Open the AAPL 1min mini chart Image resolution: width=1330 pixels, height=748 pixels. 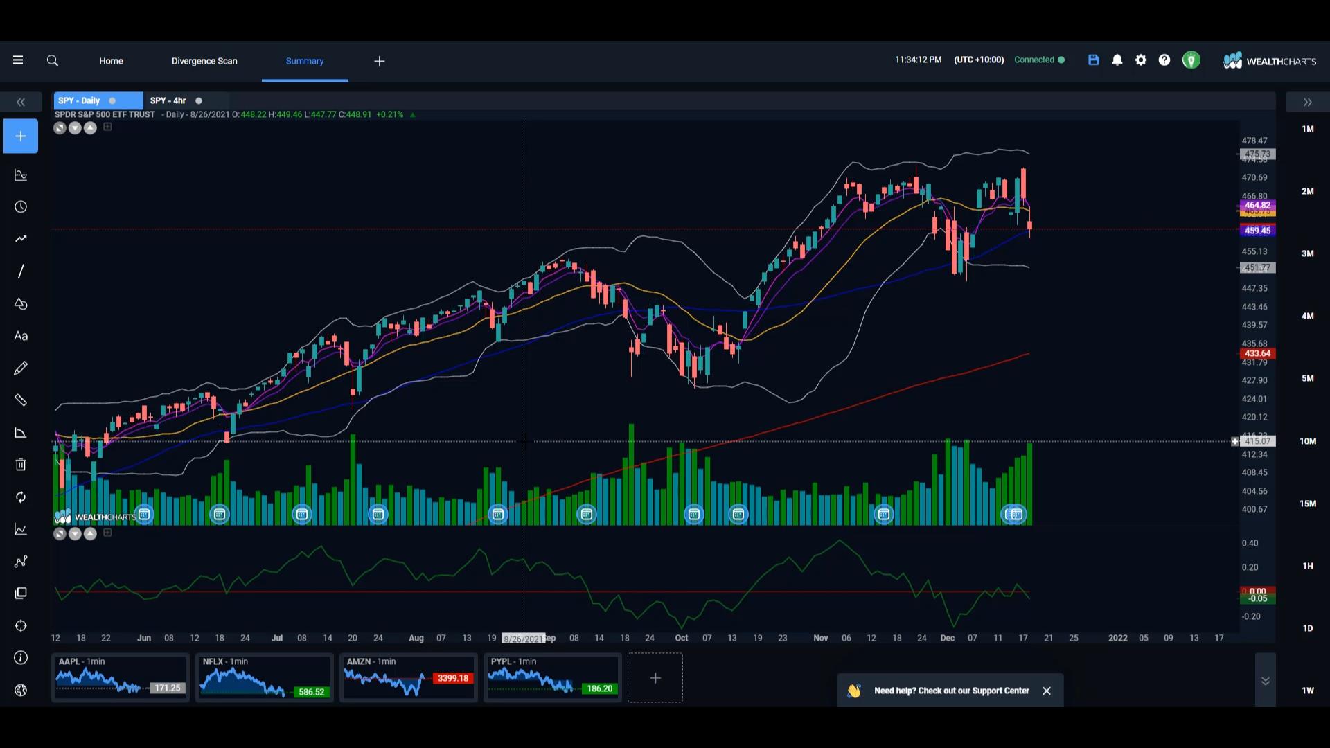click(121, 677)
